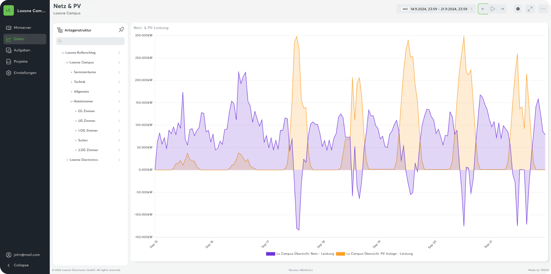Click the Anlagenstruktur search field

90,41
